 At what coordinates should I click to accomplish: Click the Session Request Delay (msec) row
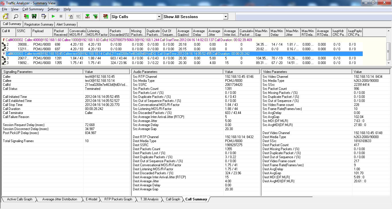click(66, 125)
